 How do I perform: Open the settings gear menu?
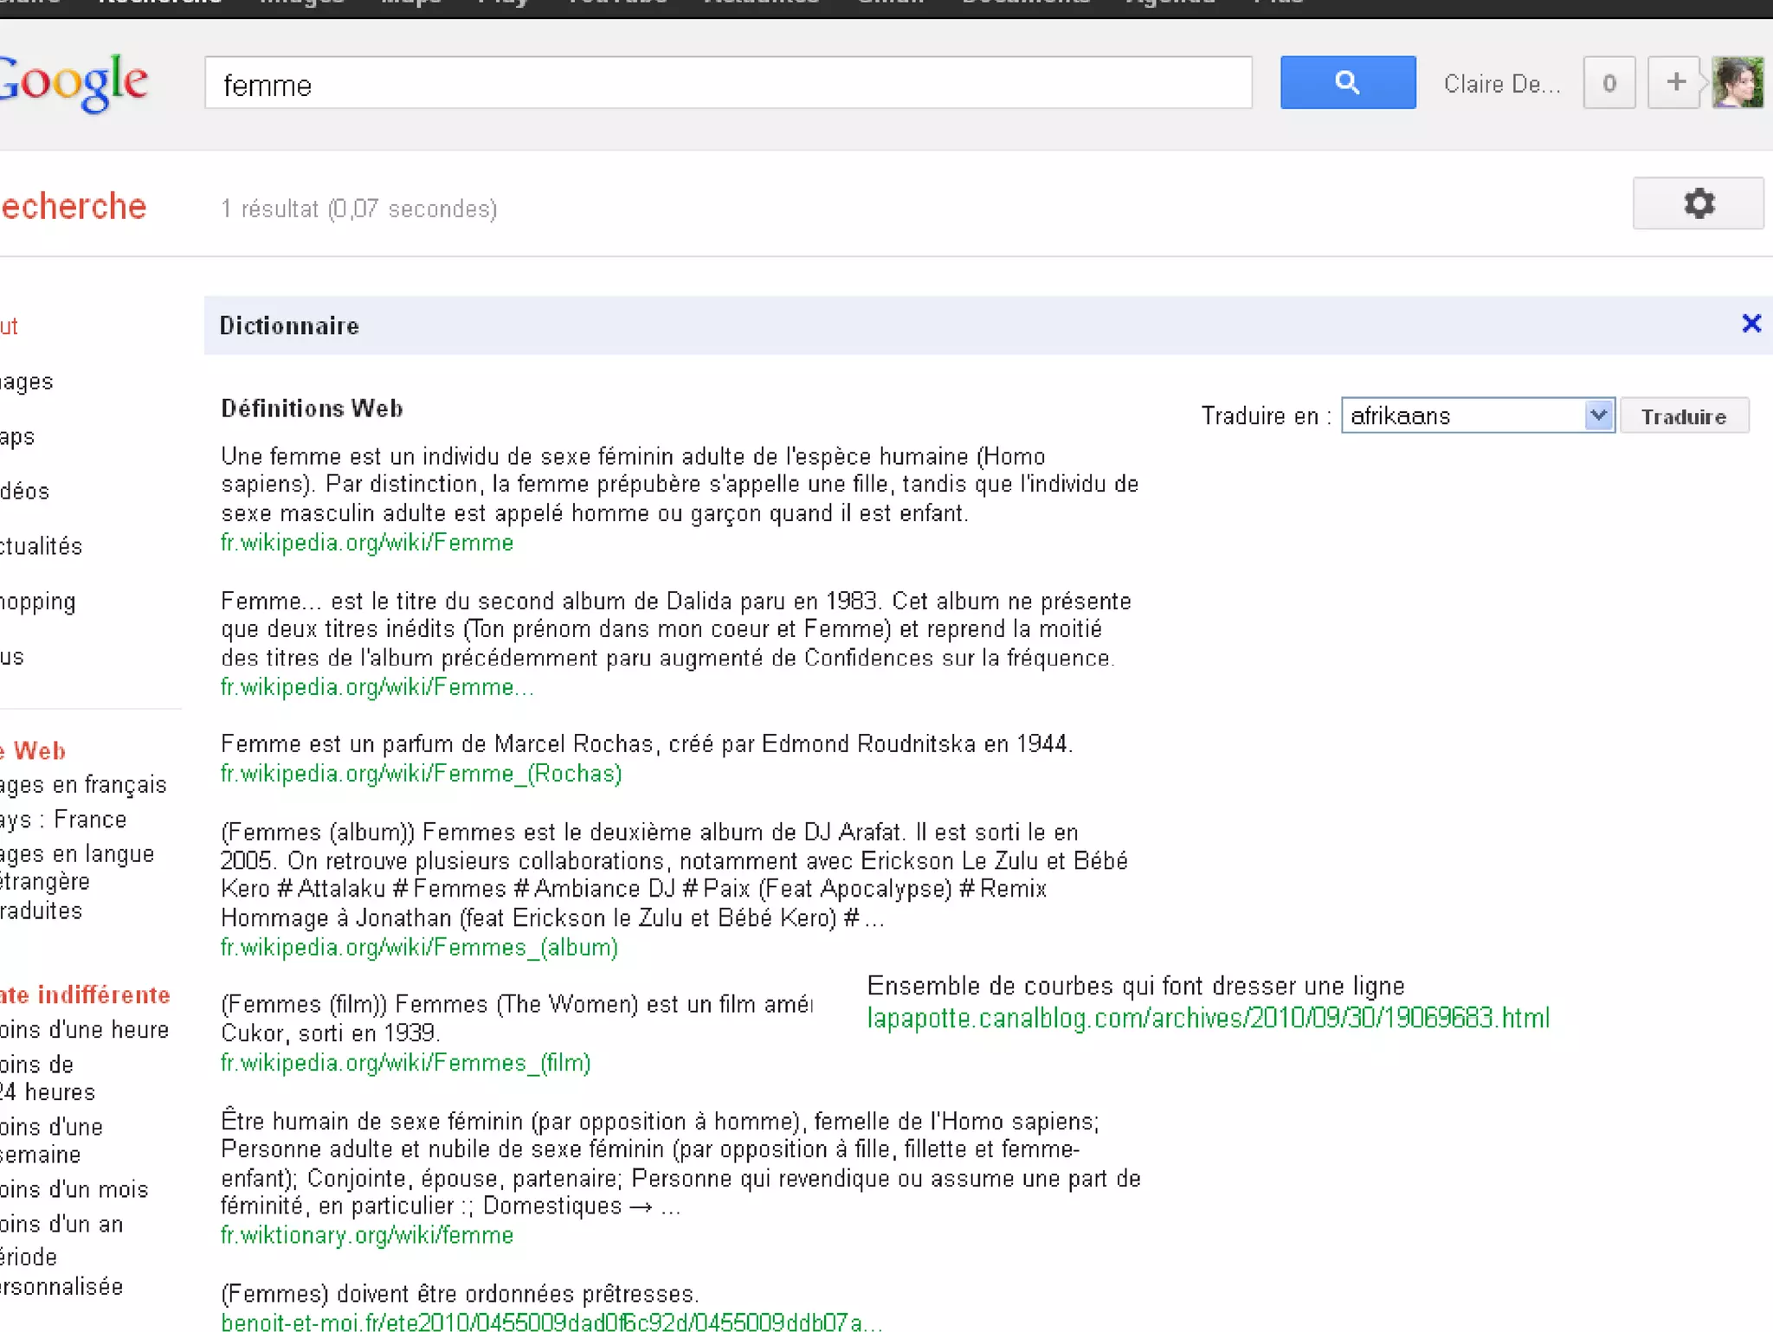point(1698,203)
